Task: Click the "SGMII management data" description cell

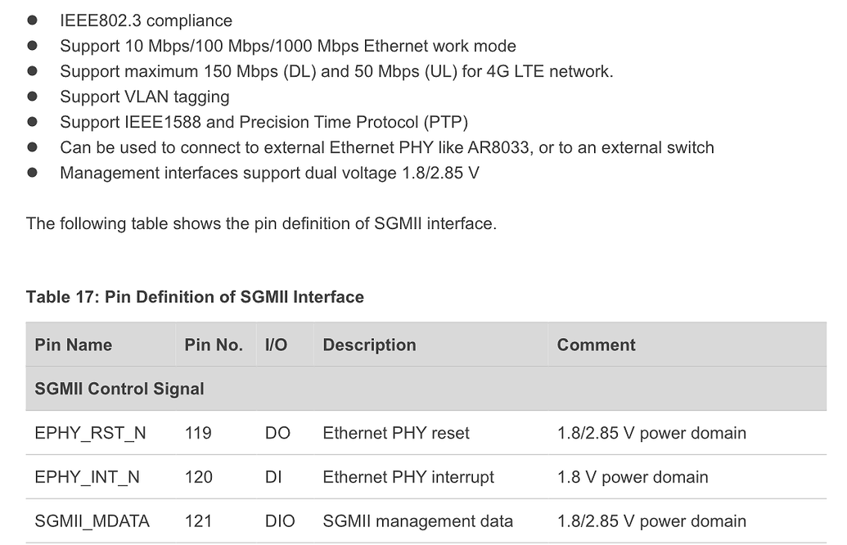Action: 417,522
